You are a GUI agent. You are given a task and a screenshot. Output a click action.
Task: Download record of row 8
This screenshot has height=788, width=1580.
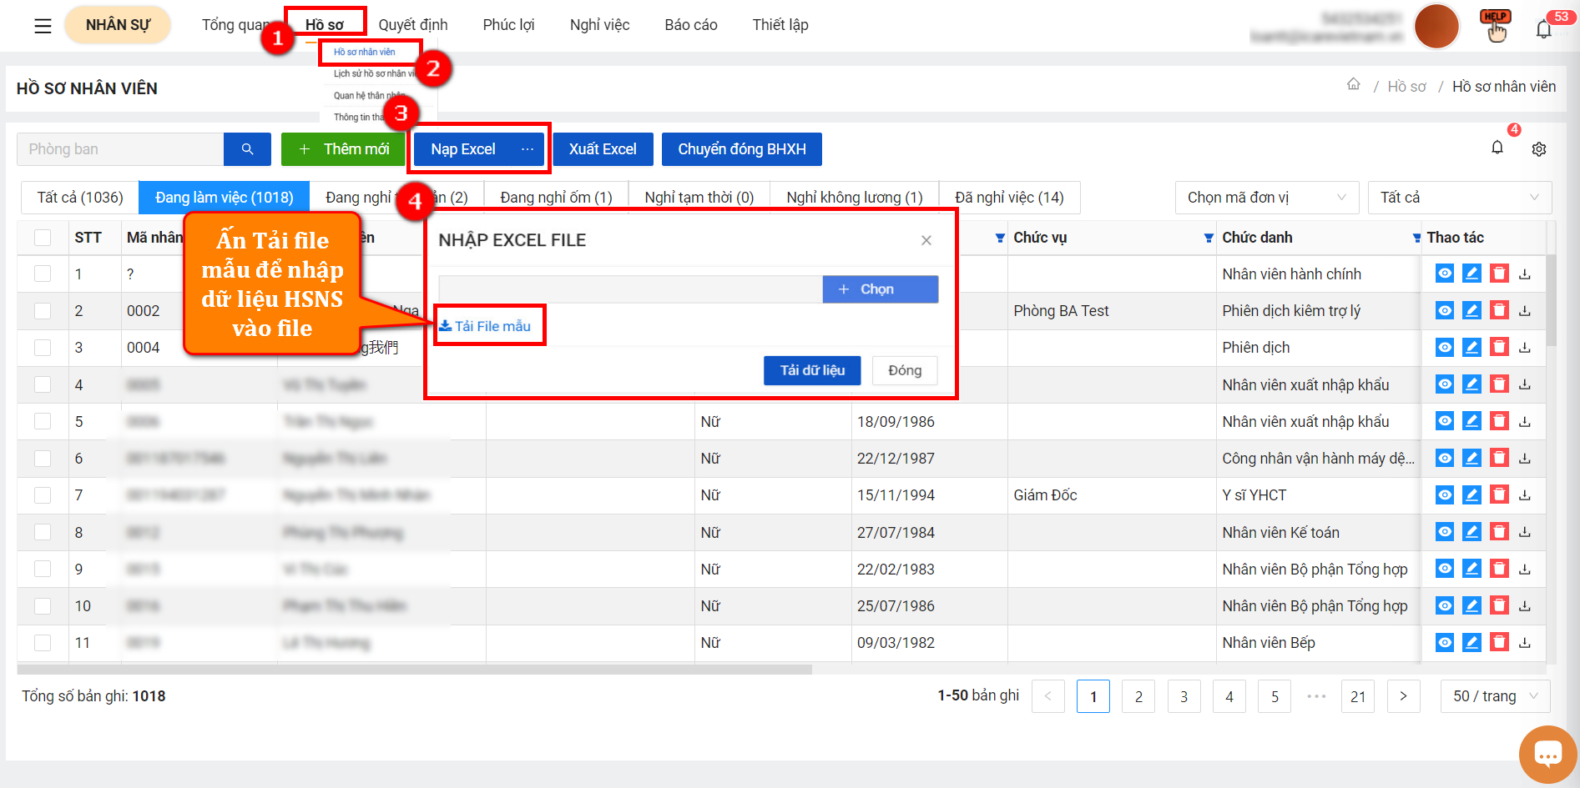point(1525,532)
